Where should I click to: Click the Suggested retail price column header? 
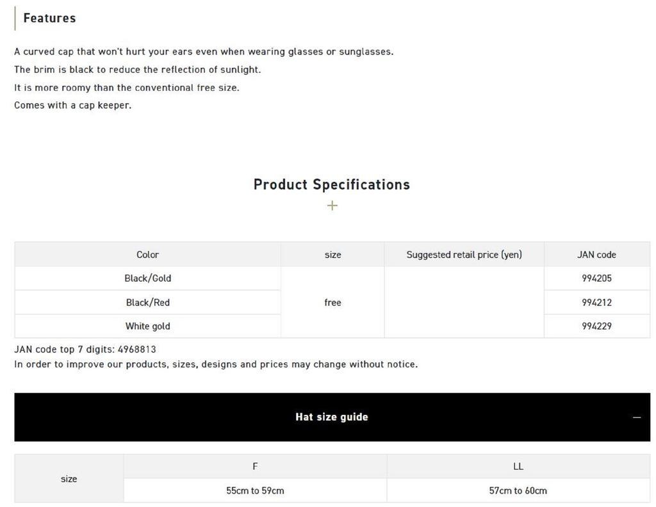[x=464, y=255]
